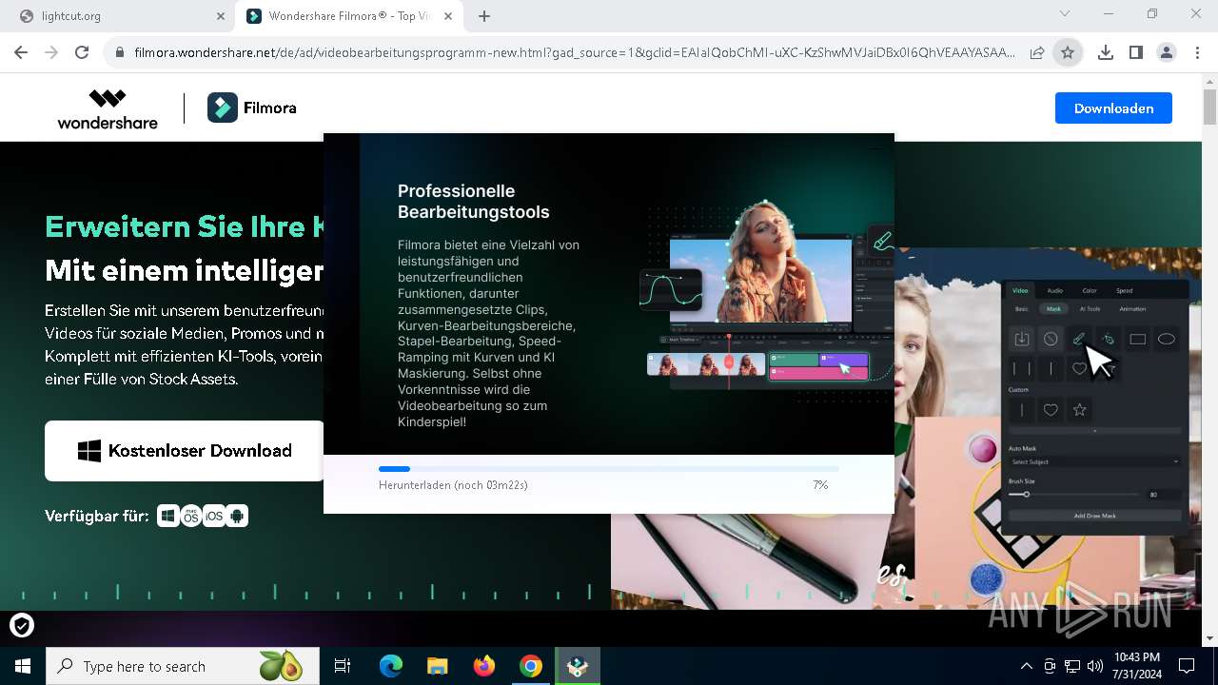Click the installer download progress bar
Image resolution: width=1218 pixels, height=685 pixels.
609,469
